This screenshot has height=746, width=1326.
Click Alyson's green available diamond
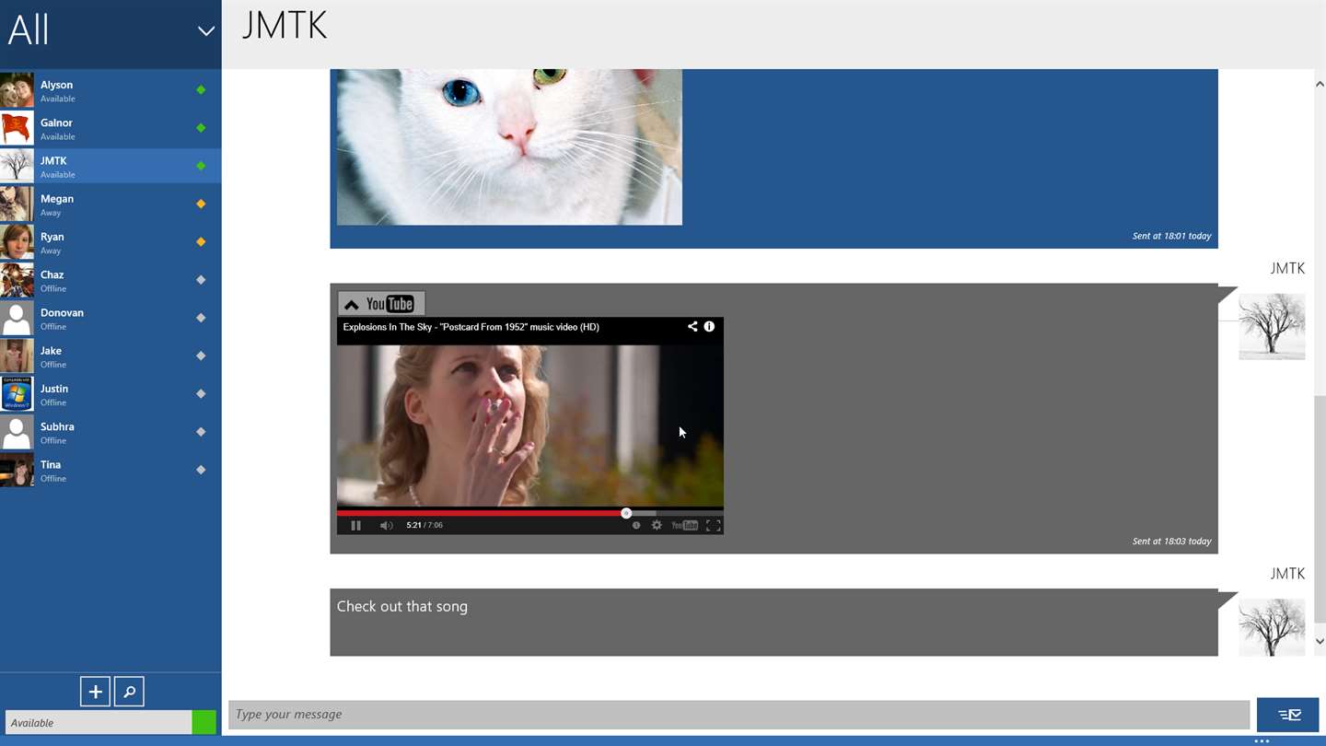coord(201,89)
